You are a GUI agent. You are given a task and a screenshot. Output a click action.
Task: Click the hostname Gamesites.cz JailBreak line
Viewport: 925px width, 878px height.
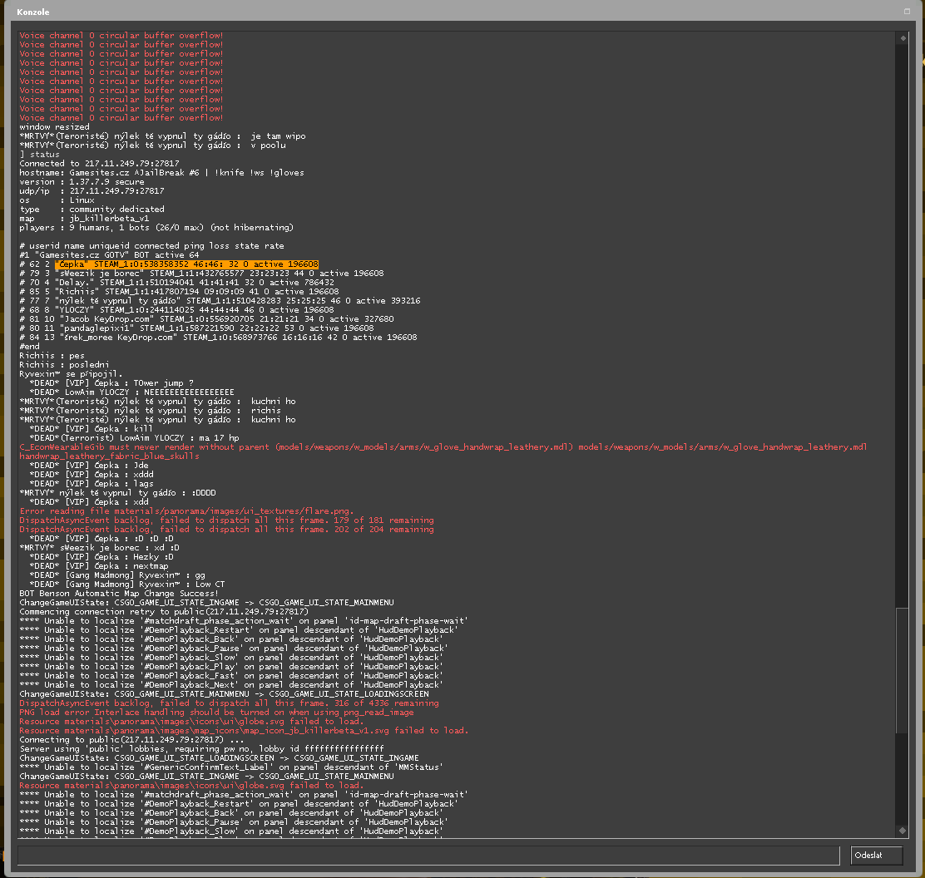pyautogui.click(x=161, y=173)
